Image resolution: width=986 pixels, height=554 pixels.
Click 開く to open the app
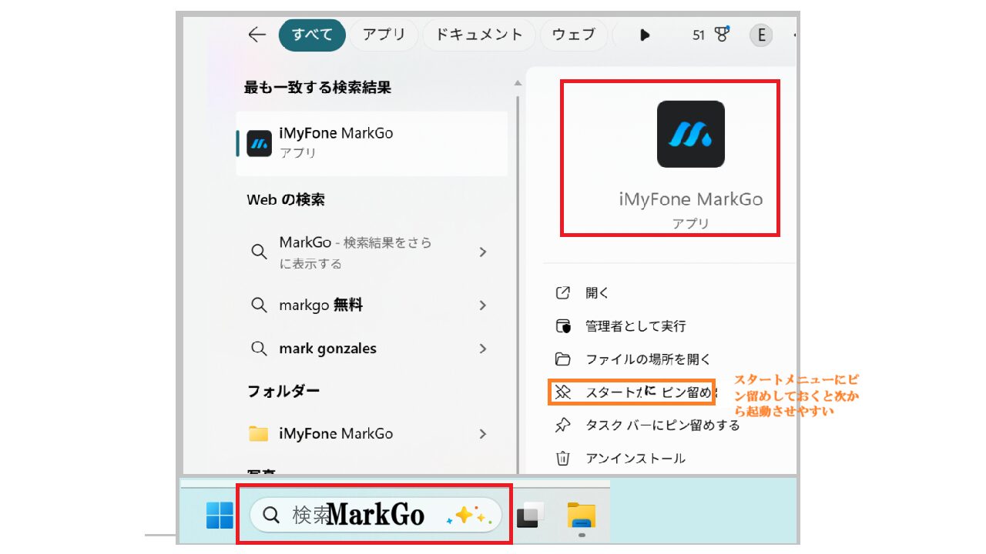(597, 293)
